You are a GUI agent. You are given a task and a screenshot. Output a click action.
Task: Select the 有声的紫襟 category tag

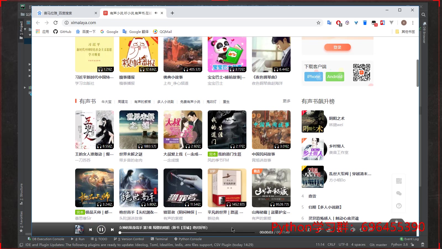(x=143, y=102)
